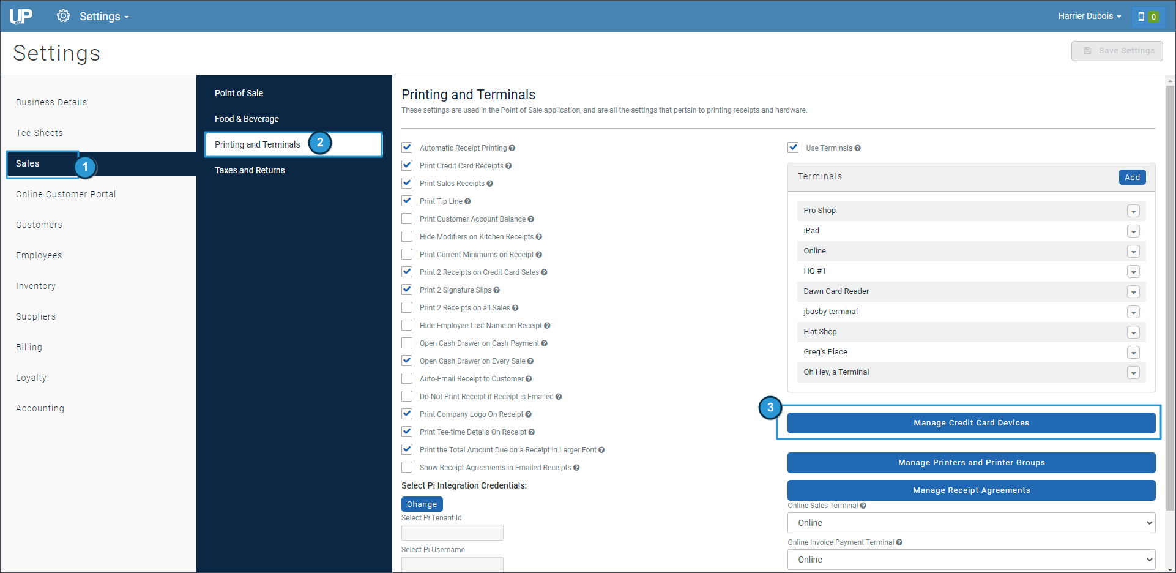Click the Settings gear icon
This screenshot has width=1176, height=573.
click(63, 16)
